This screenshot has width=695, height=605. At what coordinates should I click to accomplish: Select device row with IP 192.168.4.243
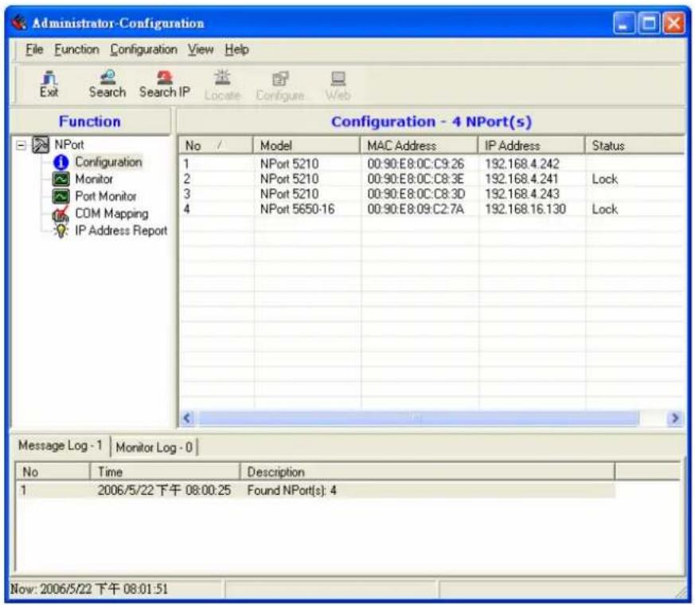(x=431, y=194)
